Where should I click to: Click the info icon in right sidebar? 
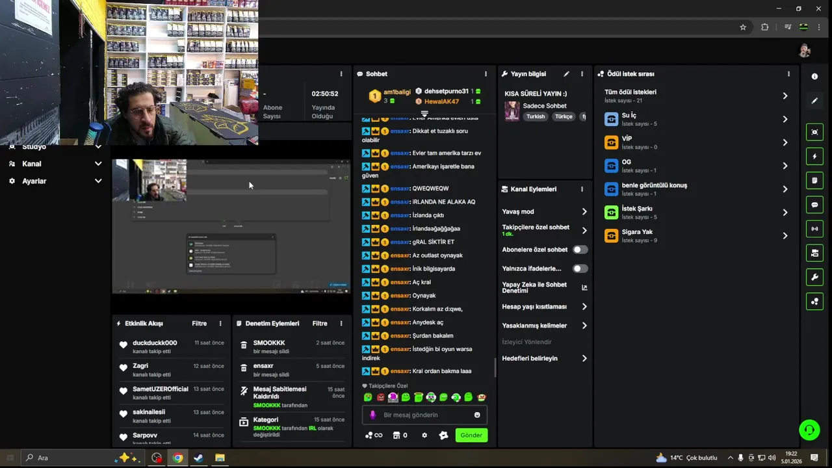(814, 77)
